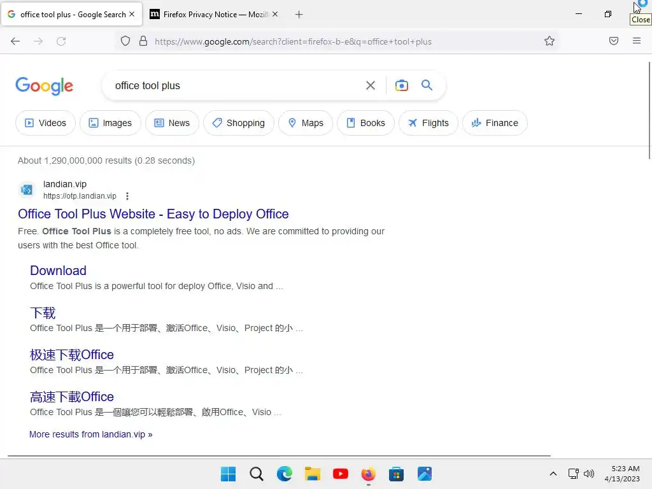Filter results by Shopping
The height and width of the screenshot is (489, 652).
coord(239,123)
